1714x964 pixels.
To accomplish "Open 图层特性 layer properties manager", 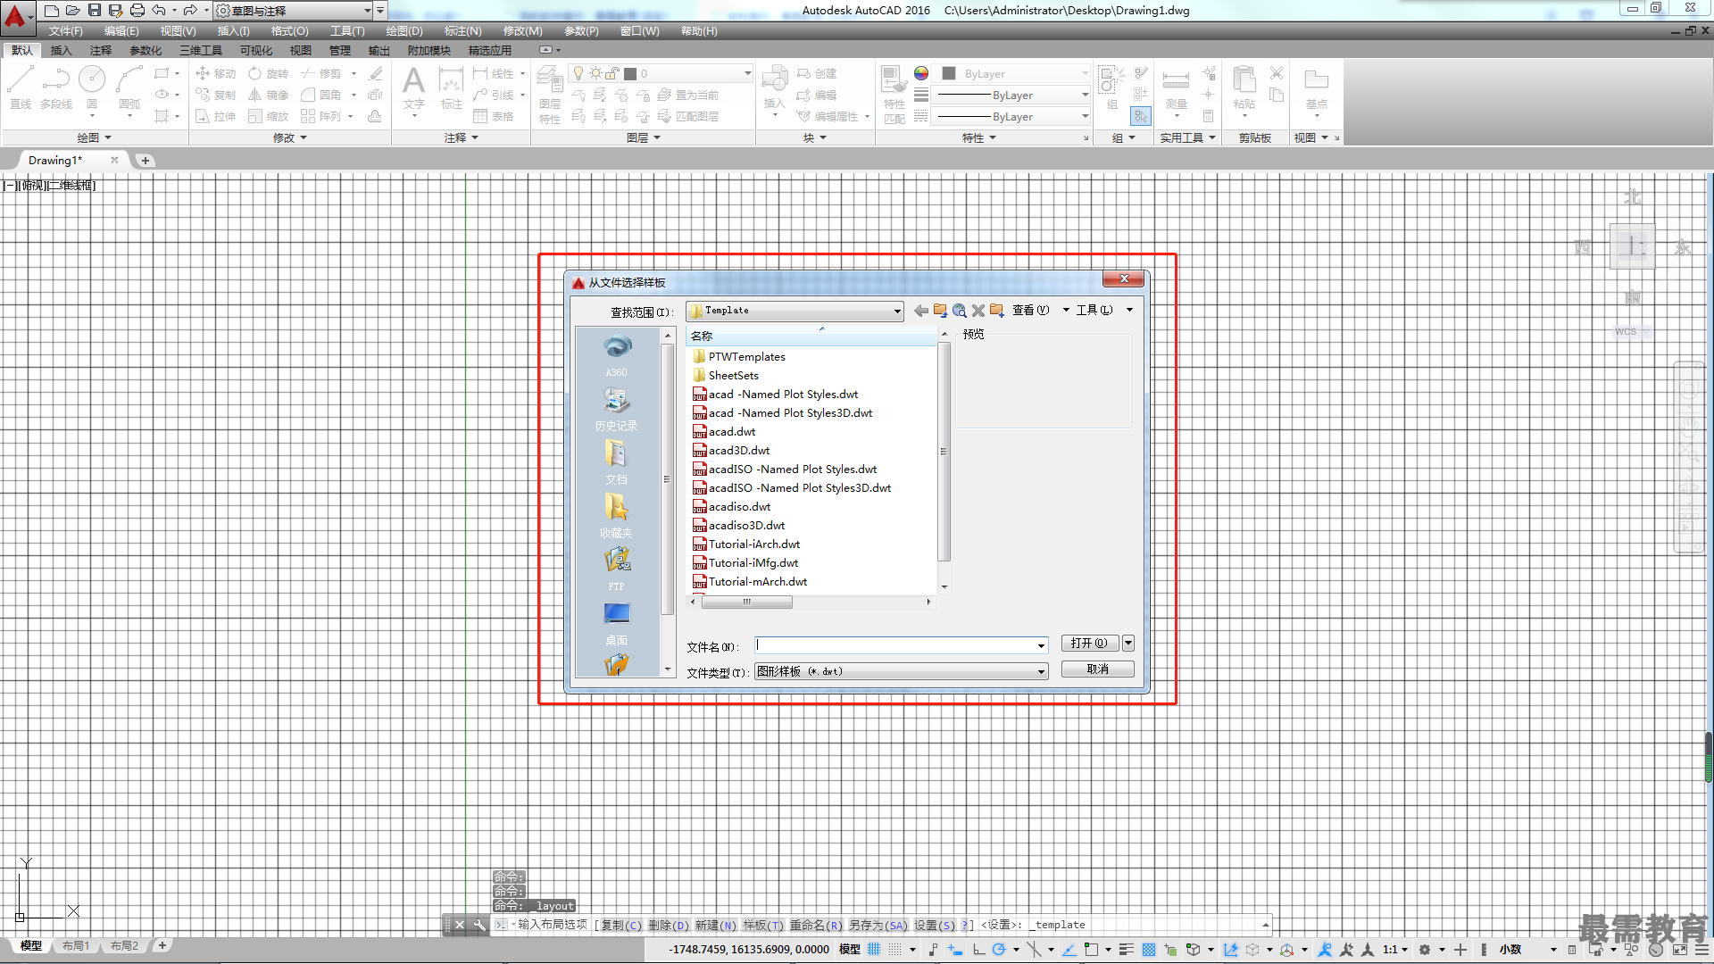I will point(550,96).
